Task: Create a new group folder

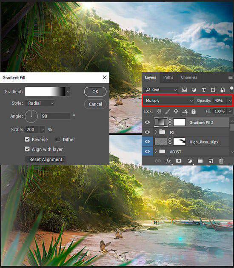Action: pyautogui.click(x=200, y=161)
